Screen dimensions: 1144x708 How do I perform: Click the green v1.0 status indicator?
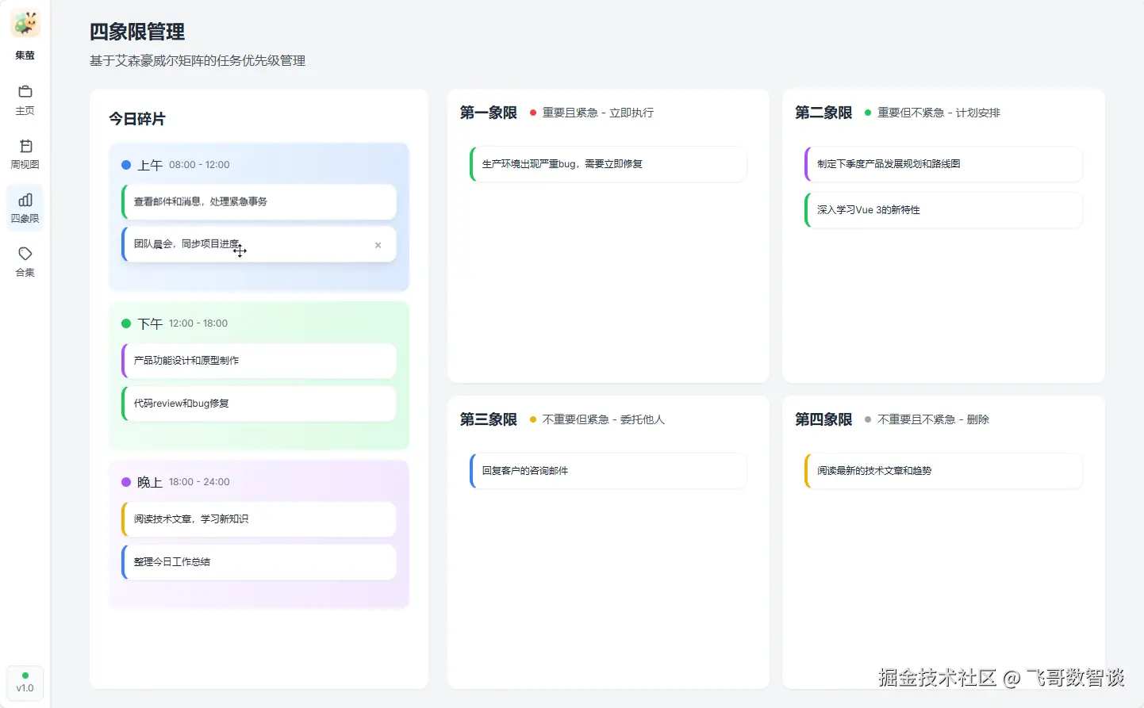click(x=25, y=675)
